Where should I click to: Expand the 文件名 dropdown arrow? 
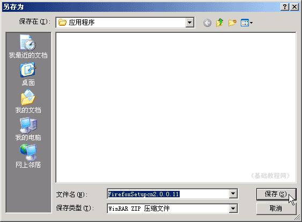pyautogui.click(x=233, y=194)
